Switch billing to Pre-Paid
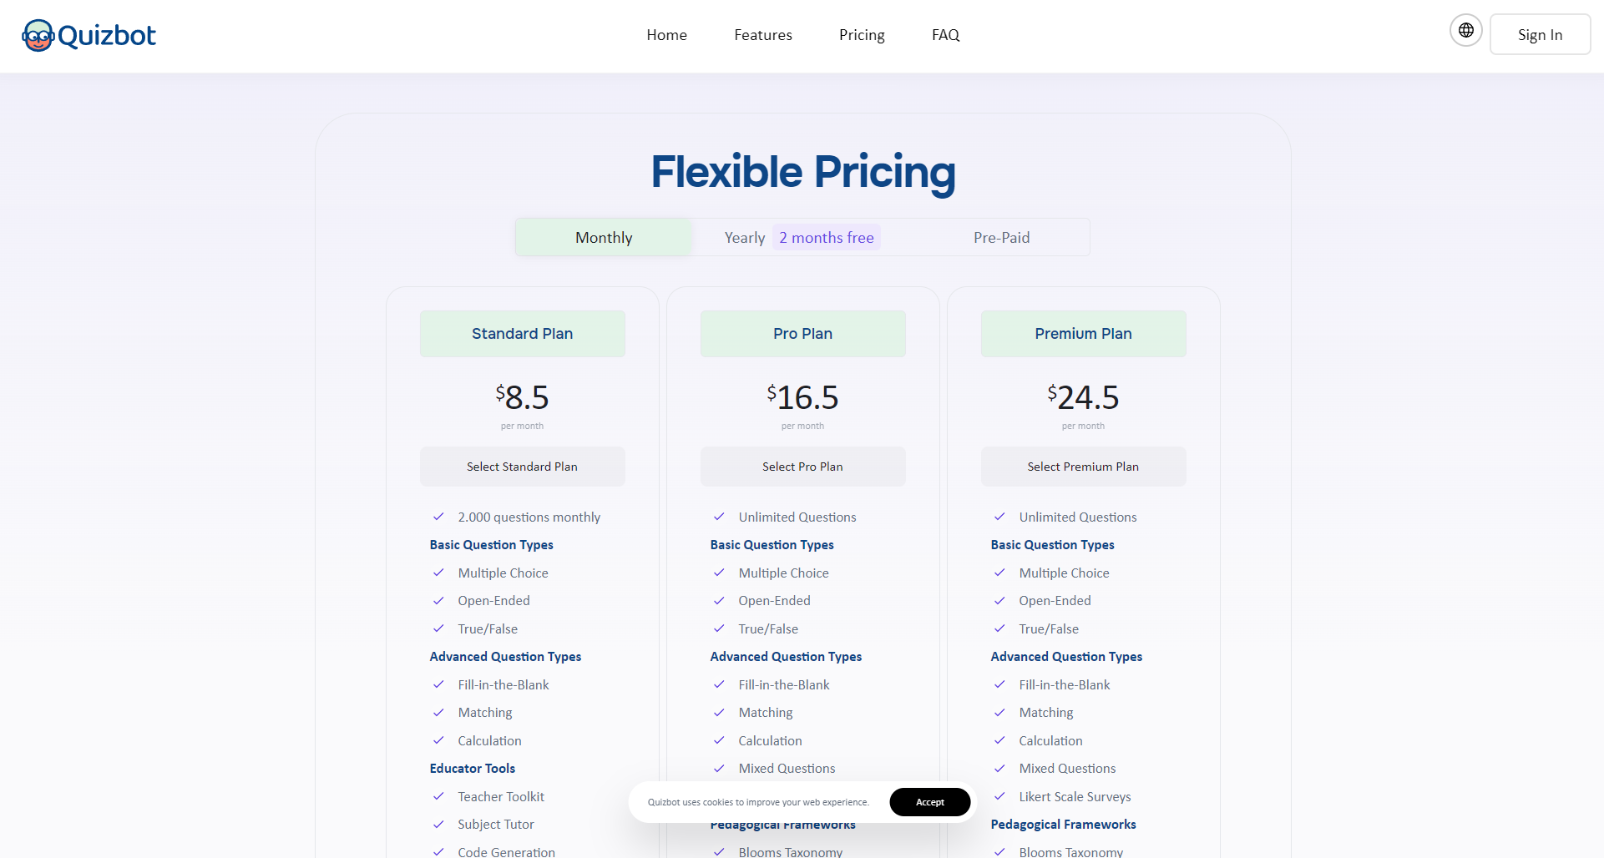Viewport: 1604px width, 858px height. coord(1001,238)
